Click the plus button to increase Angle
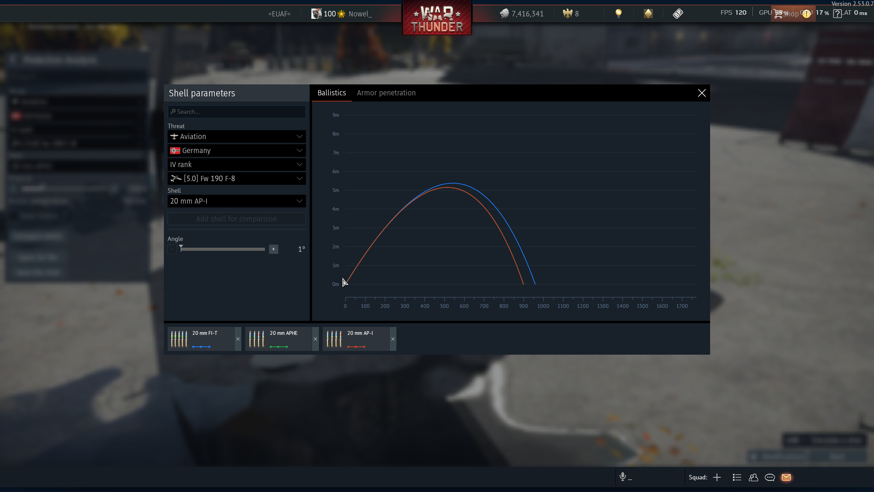This screenshot has width=874, height=492. (x=273, y=249)
